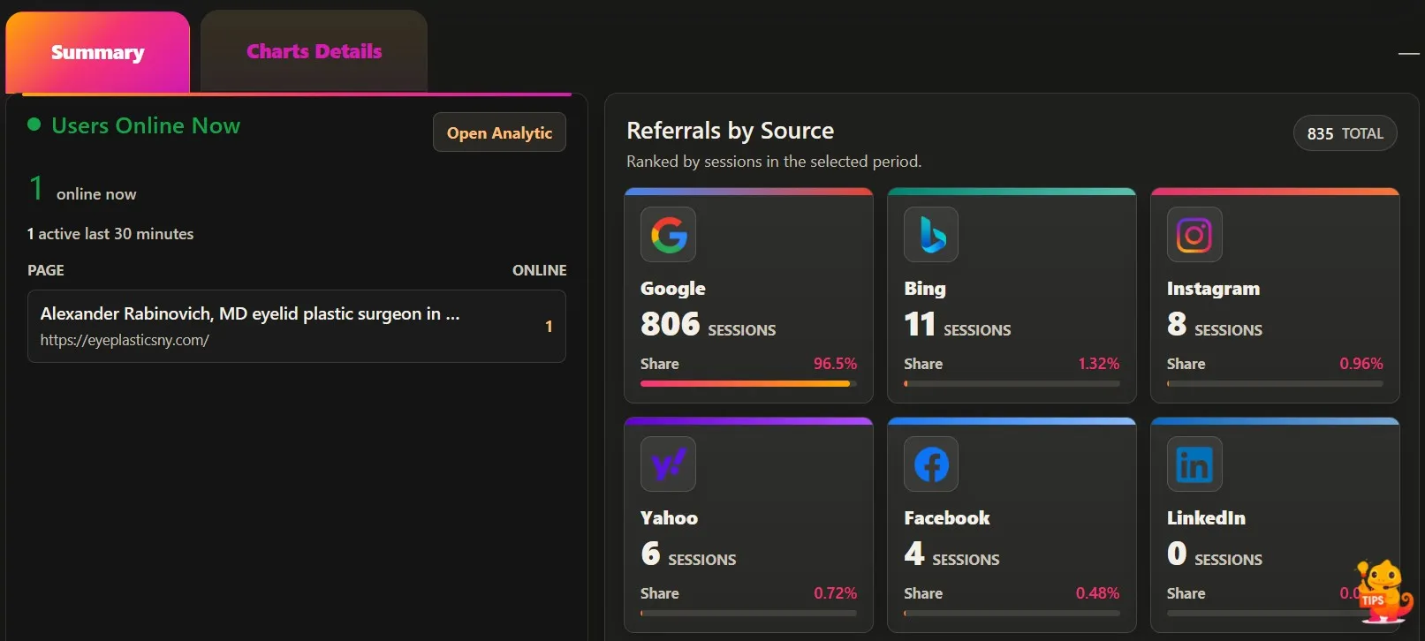
Task: Click 'Ranked by sessions in the selected period' subtitle
Action: (774, 162)
